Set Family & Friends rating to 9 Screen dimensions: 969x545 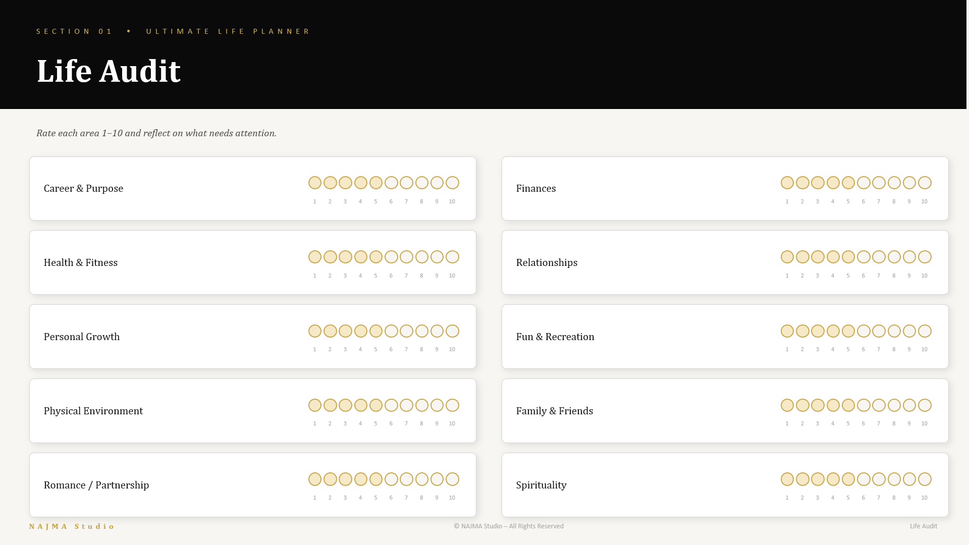point(909,405)
